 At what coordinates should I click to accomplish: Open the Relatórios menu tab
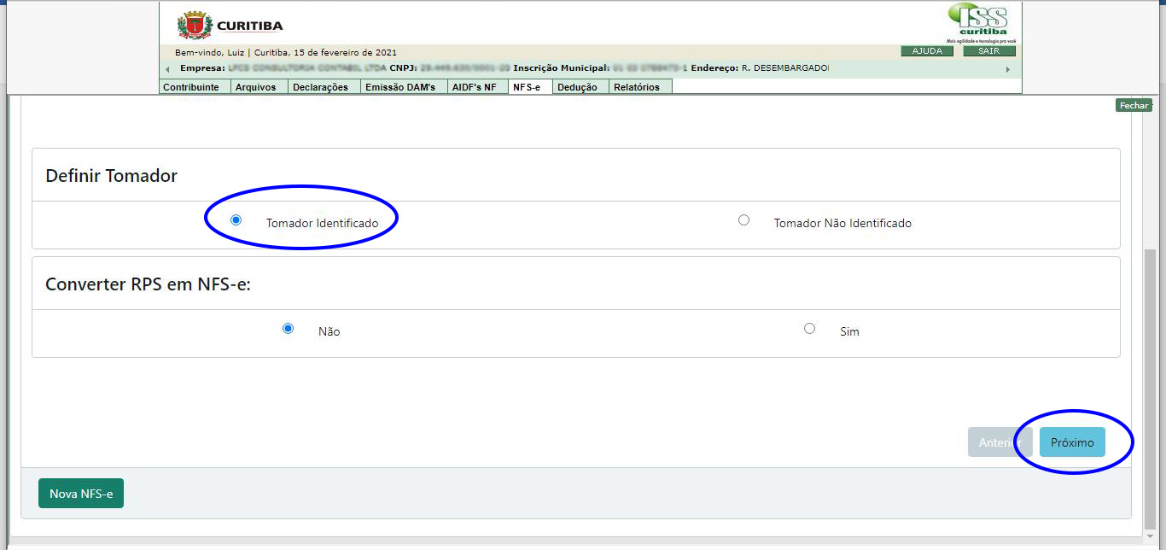click(637, 87)
